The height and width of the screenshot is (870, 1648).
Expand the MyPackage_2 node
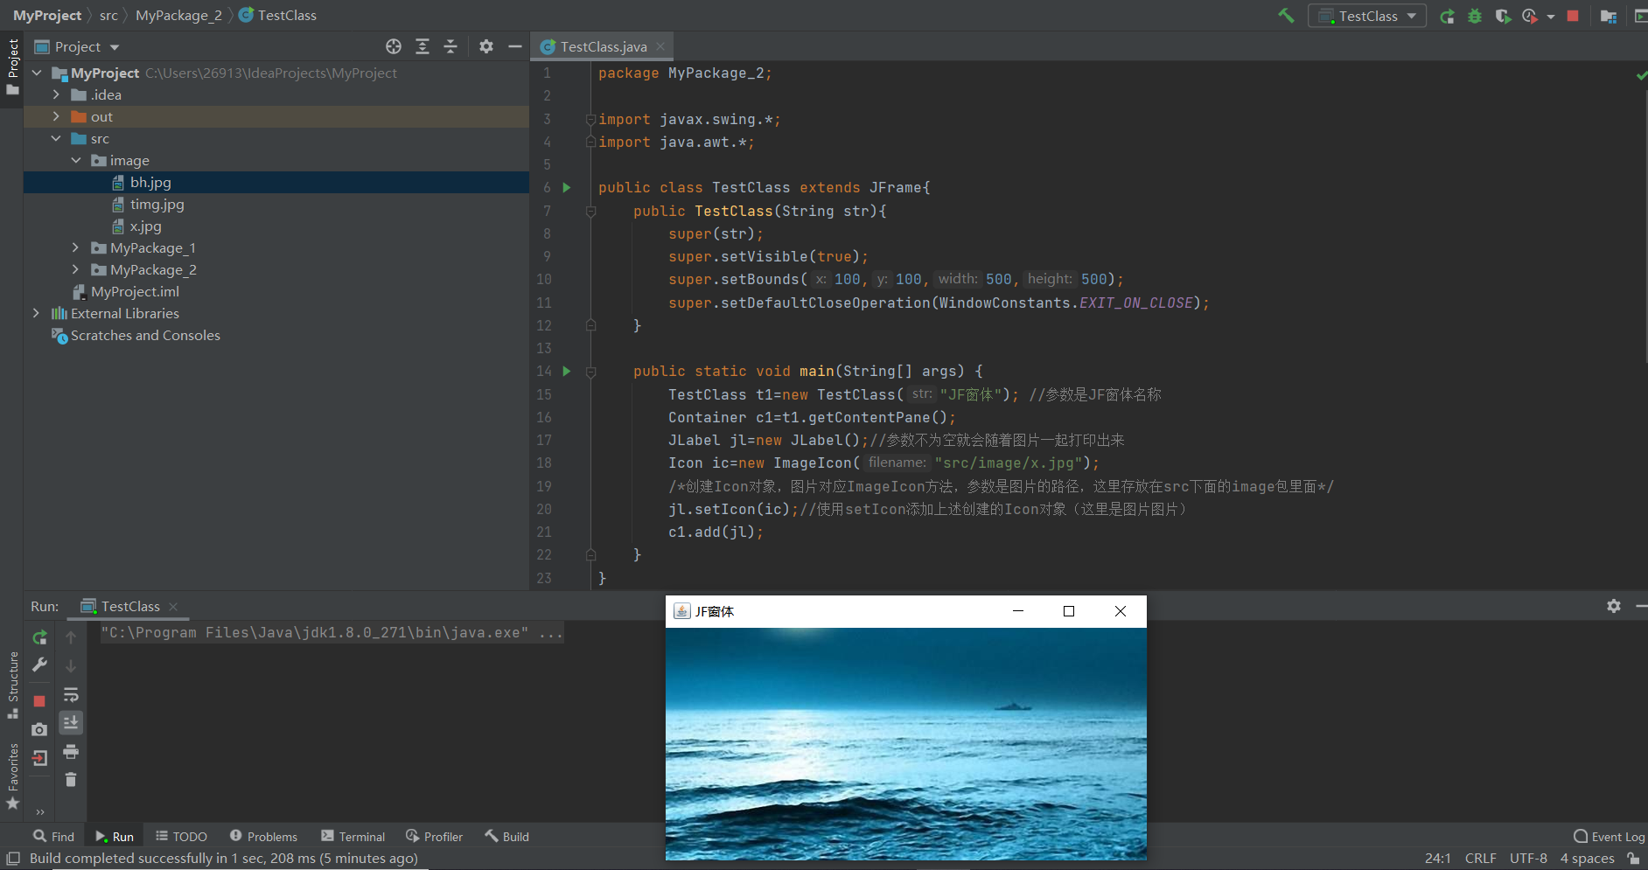(x=76, y=269)
